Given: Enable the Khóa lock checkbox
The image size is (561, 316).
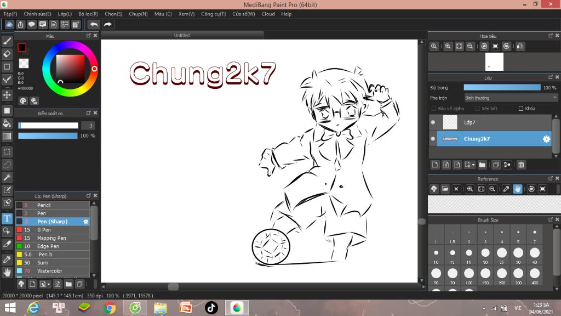Looking at the screenshot, I should (x=520, y=109).
